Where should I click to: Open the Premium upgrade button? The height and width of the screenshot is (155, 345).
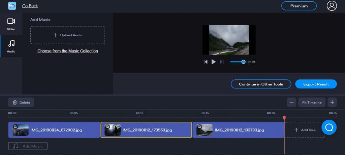coord(299,6)
